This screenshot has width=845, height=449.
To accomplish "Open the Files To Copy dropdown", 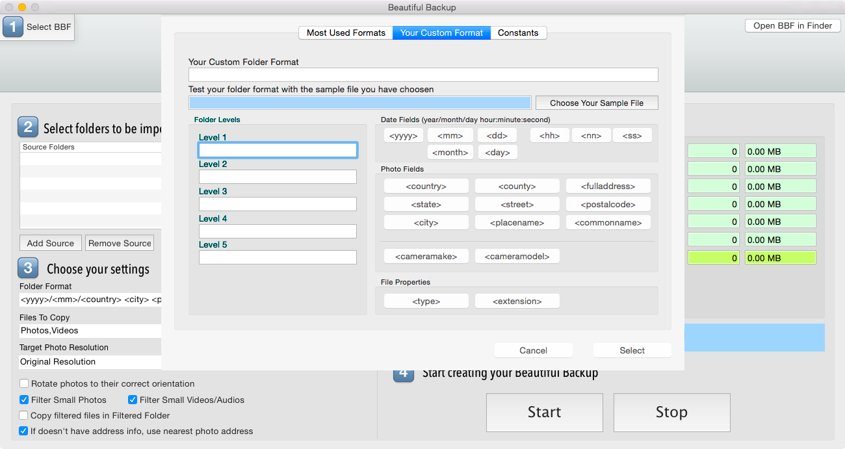I will pos(90,331).
